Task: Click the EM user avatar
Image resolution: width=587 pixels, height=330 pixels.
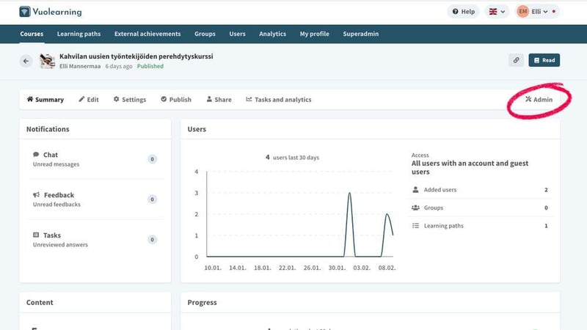Action: (x=522, y=12)
